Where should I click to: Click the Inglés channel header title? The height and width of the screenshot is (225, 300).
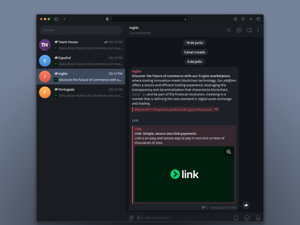(134, 28)
